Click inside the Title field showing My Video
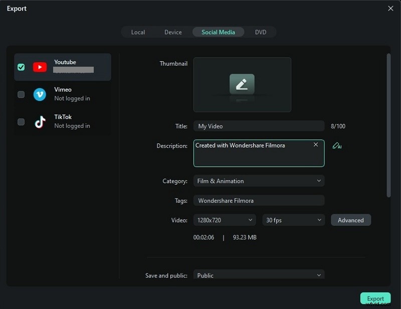 coord(259,126)
